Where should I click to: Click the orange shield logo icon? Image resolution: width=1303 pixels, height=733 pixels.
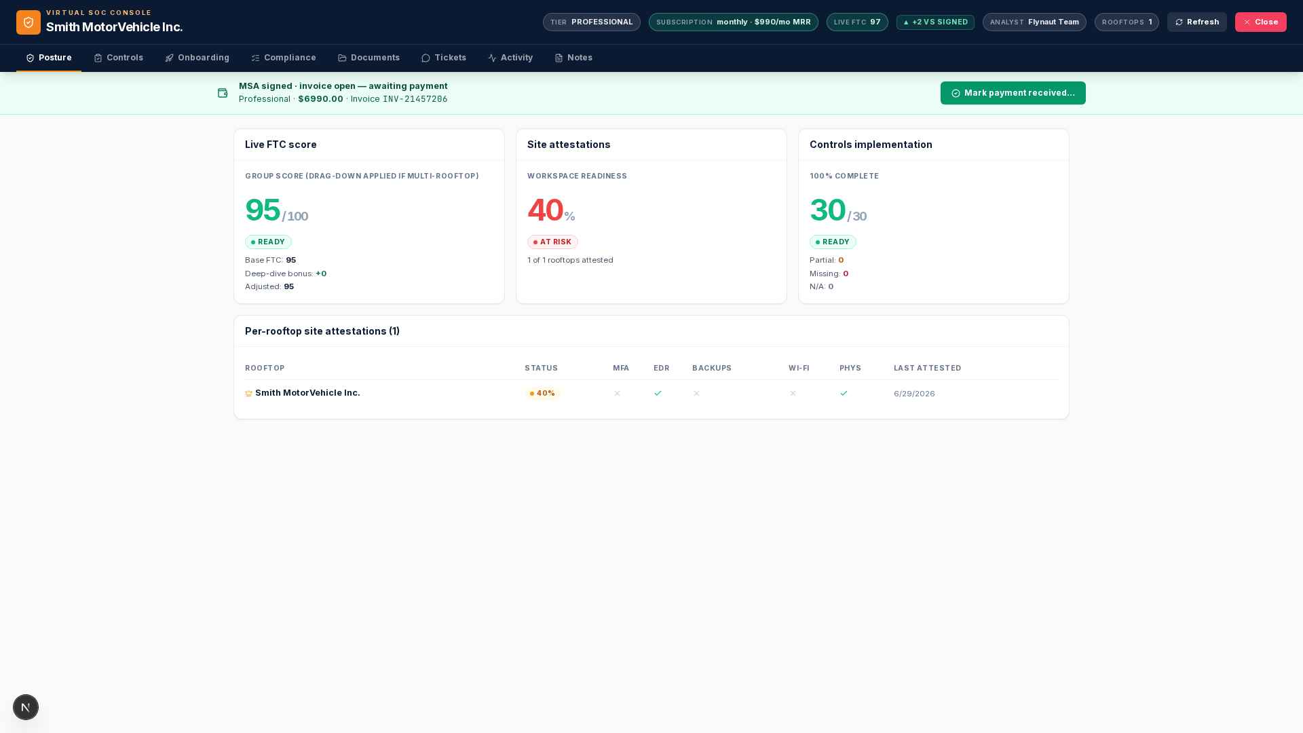click(29, 22)
